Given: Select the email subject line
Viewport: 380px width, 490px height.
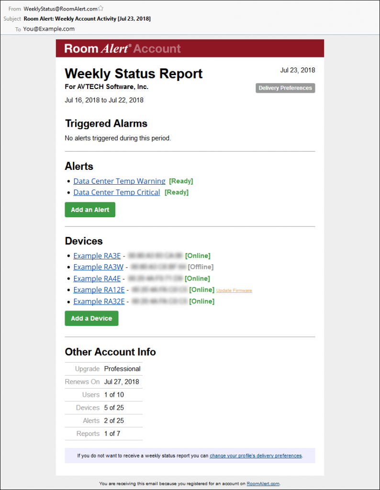Looking at the screenshot, I should (x=87, y=18).
